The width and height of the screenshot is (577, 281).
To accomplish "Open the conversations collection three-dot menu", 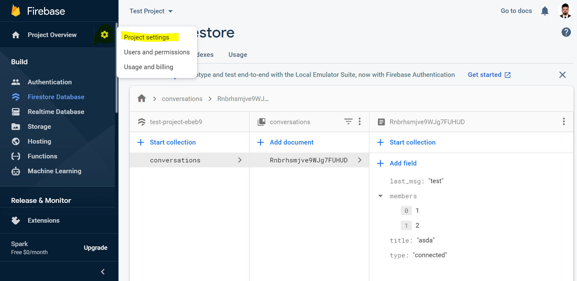I will [x=359, y=121].
